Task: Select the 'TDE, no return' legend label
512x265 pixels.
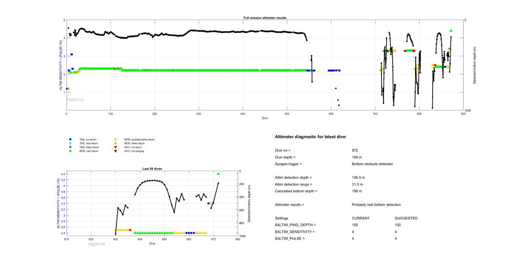Action: (x=89, y=139)
